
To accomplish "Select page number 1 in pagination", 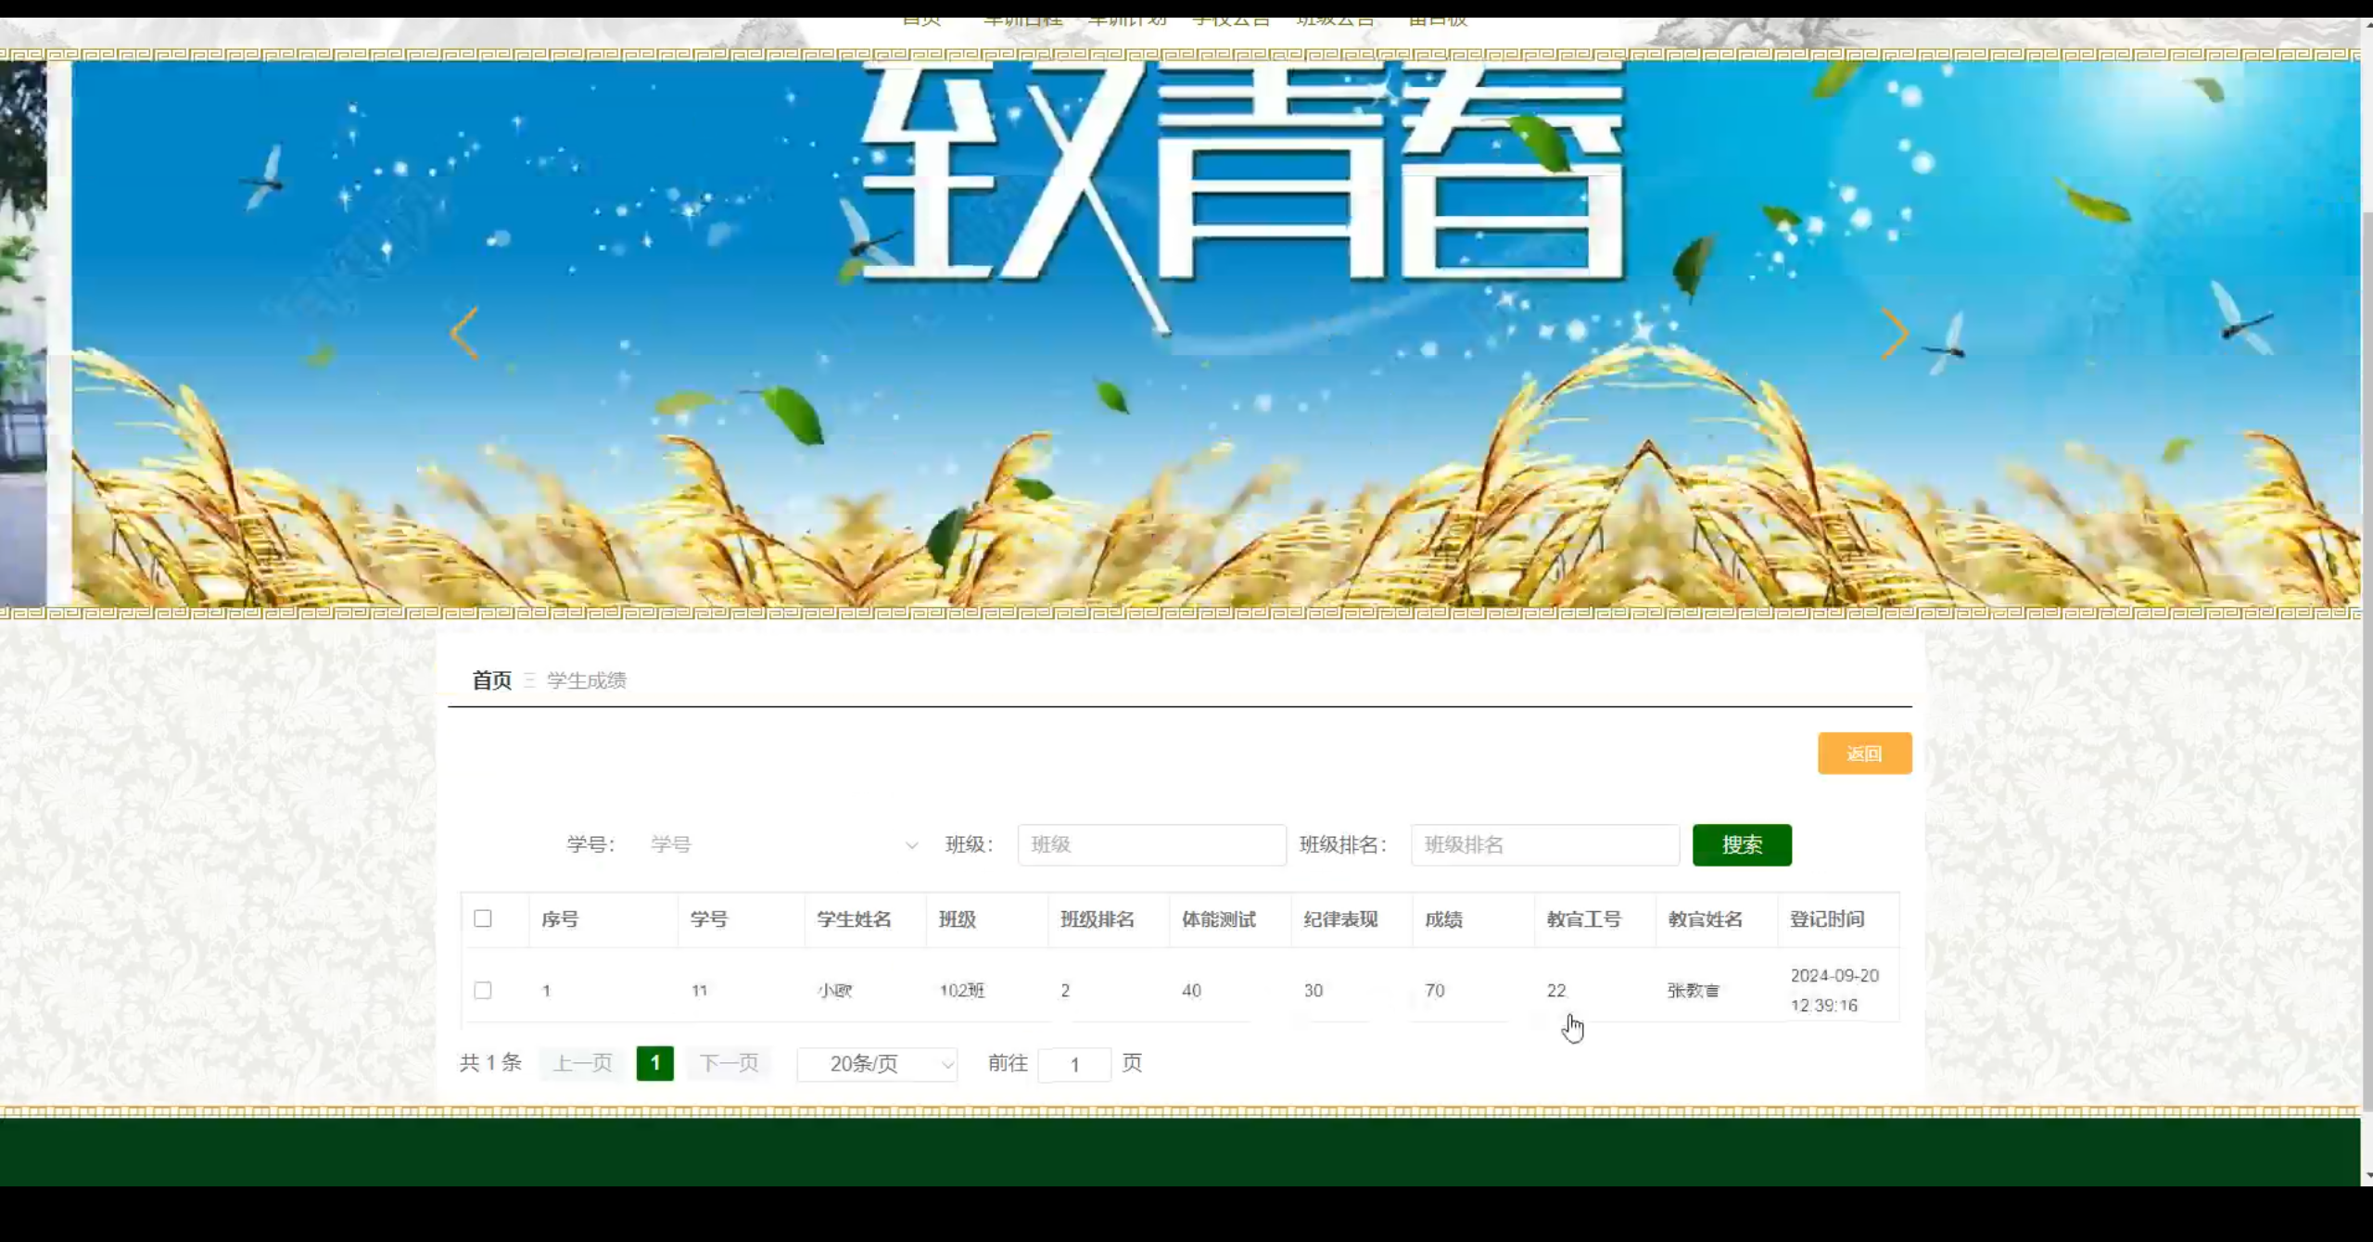I will 654,1063.
